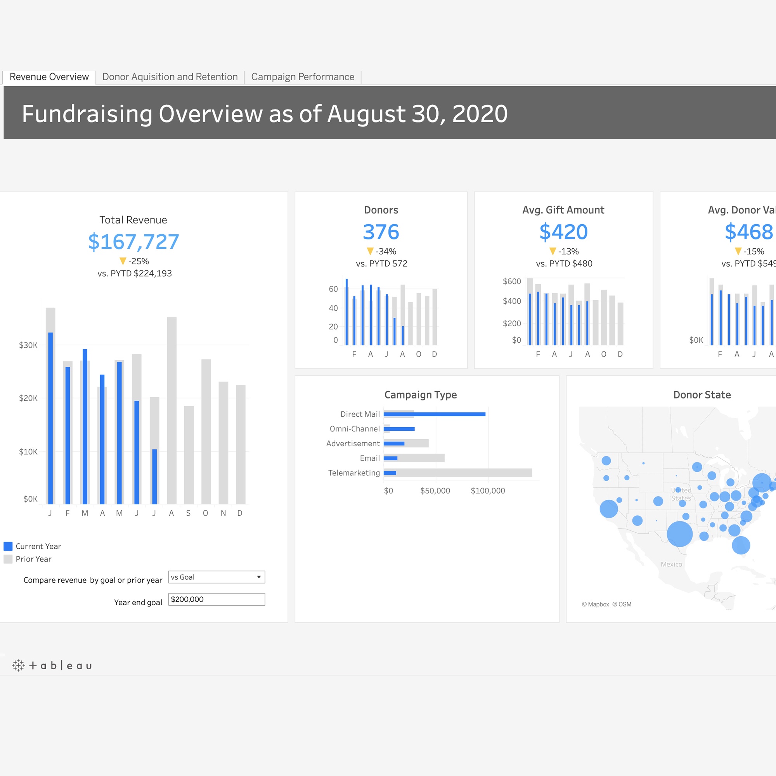Click the Year end goal input field
This screenshot has width=776, height=776.
(x=216, y=599)
